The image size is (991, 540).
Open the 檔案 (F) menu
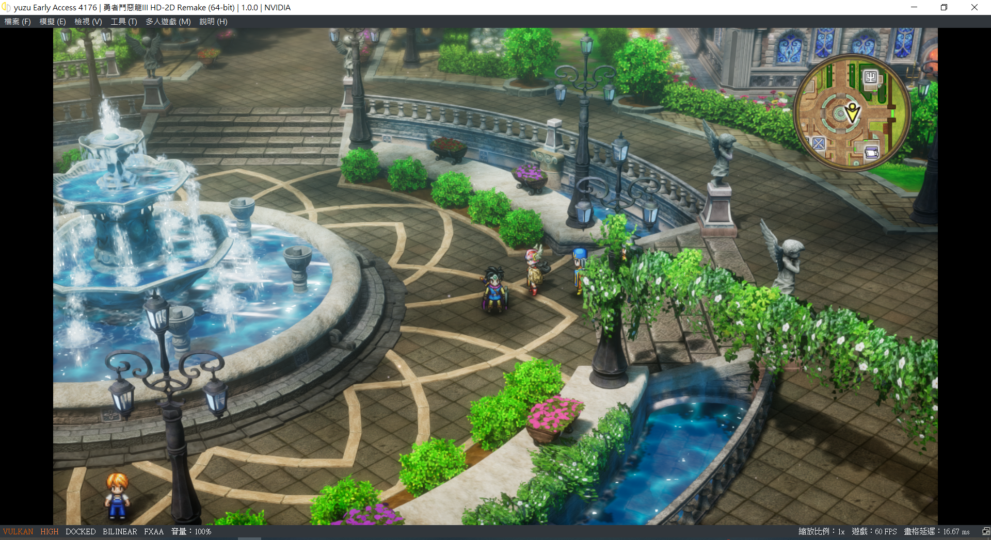pos(18,22)
